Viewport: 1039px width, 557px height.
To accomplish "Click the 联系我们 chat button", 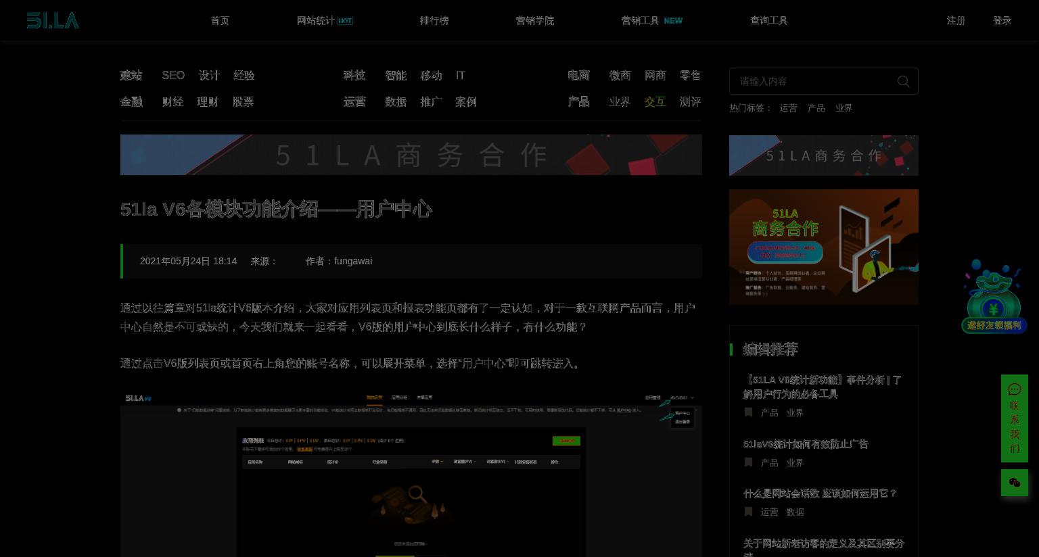I will pyautogui.click(x=1014, y=418).
